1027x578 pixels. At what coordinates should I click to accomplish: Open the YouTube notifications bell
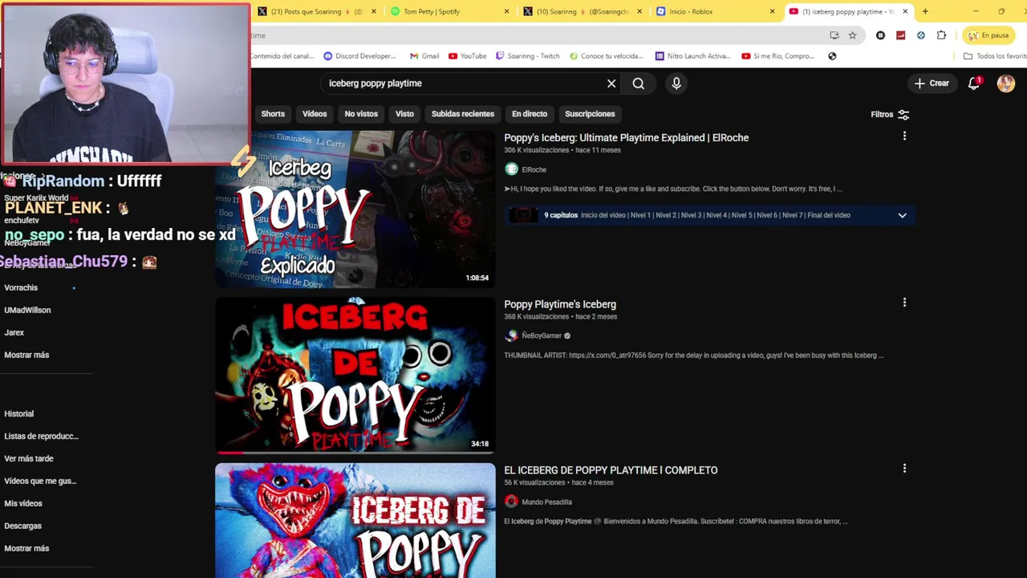pos(974,83)
